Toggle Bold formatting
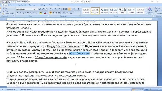162x91 pixels. (x=17, y=13)
